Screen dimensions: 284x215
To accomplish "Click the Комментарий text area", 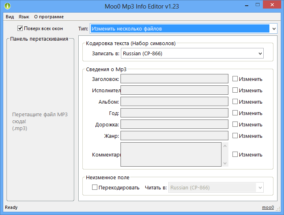I will click(171, 154).
